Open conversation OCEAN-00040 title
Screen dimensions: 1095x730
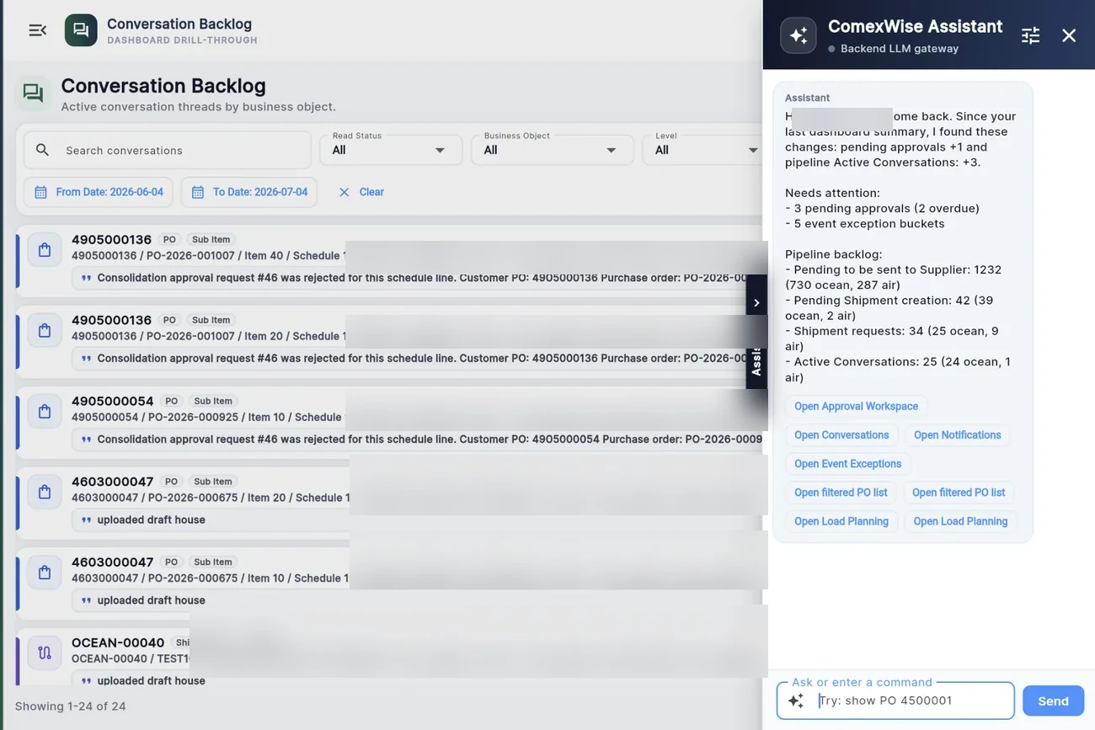[118, 642]
